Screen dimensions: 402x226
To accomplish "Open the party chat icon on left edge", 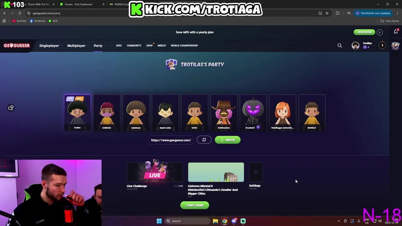I will pos(11,108).
